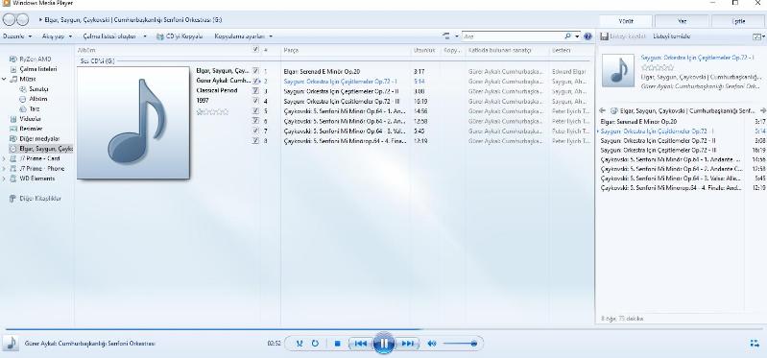Image resolution: width=767 pixels, height=358 pixels.
Task: Sort by the Uzunluk column header
Action: tap(424, 50)
